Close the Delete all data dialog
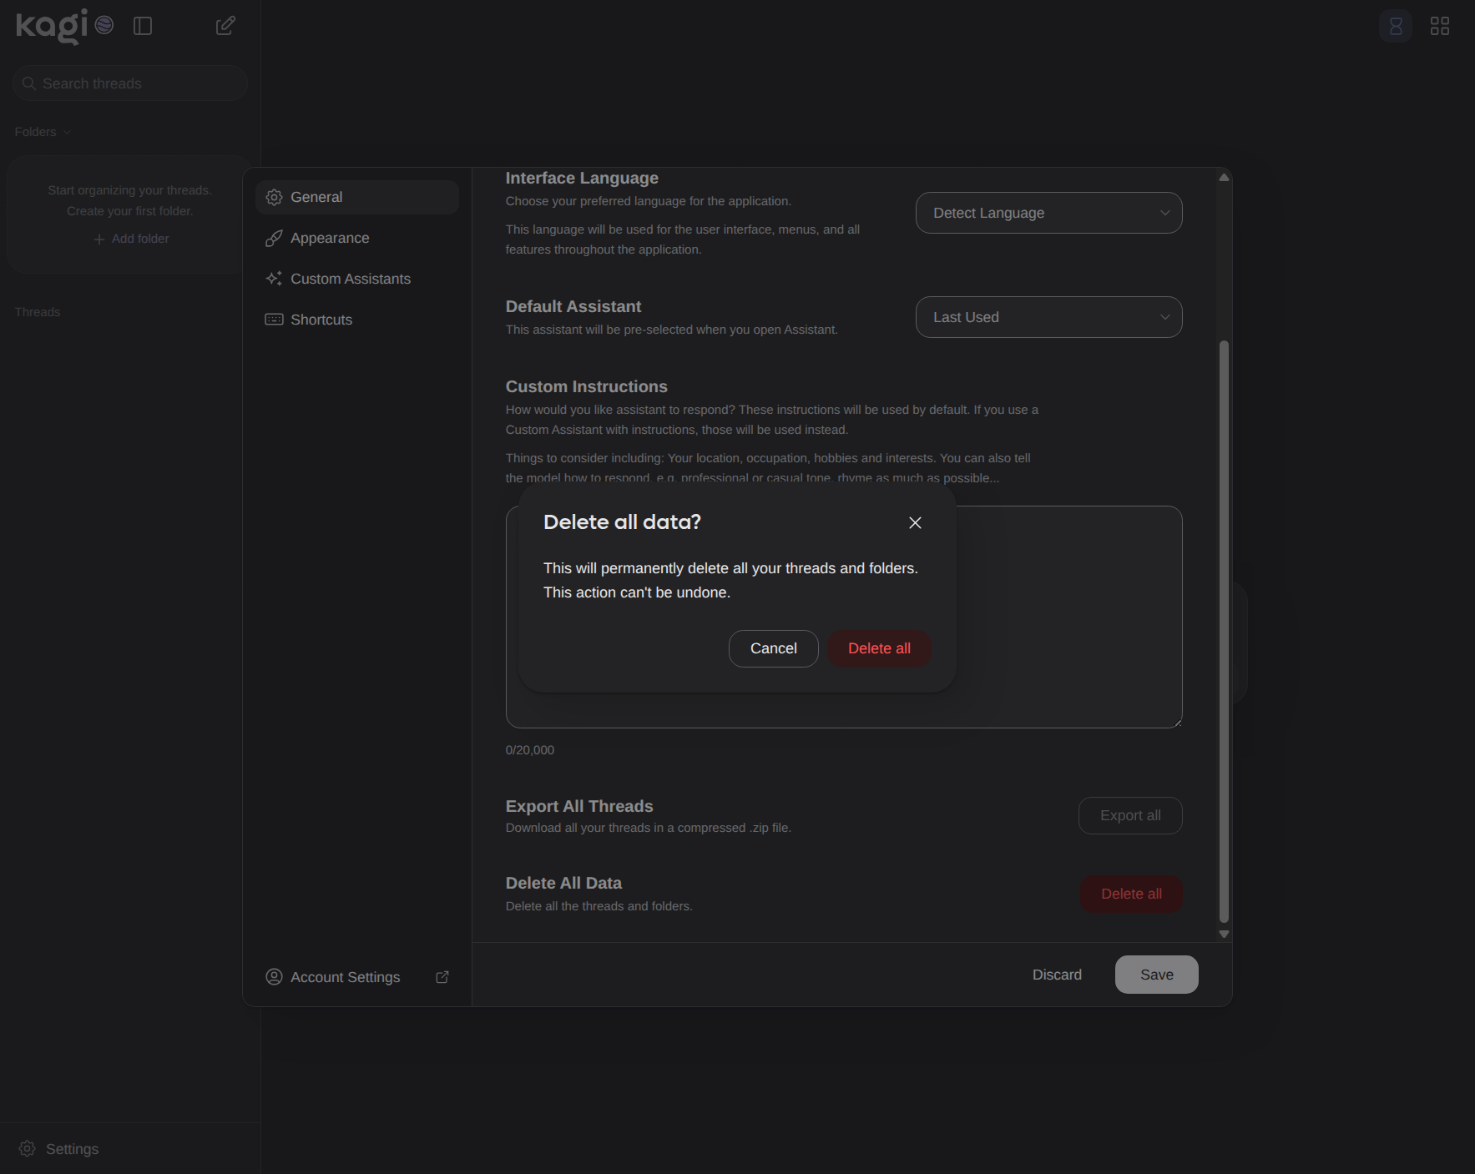The width and height of the screenshot is (1475, 1174). tap(915, 522)
